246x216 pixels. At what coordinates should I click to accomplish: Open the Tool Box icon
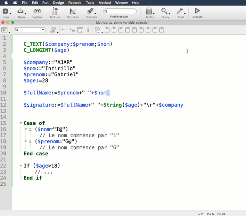click(x=55, y=11)
